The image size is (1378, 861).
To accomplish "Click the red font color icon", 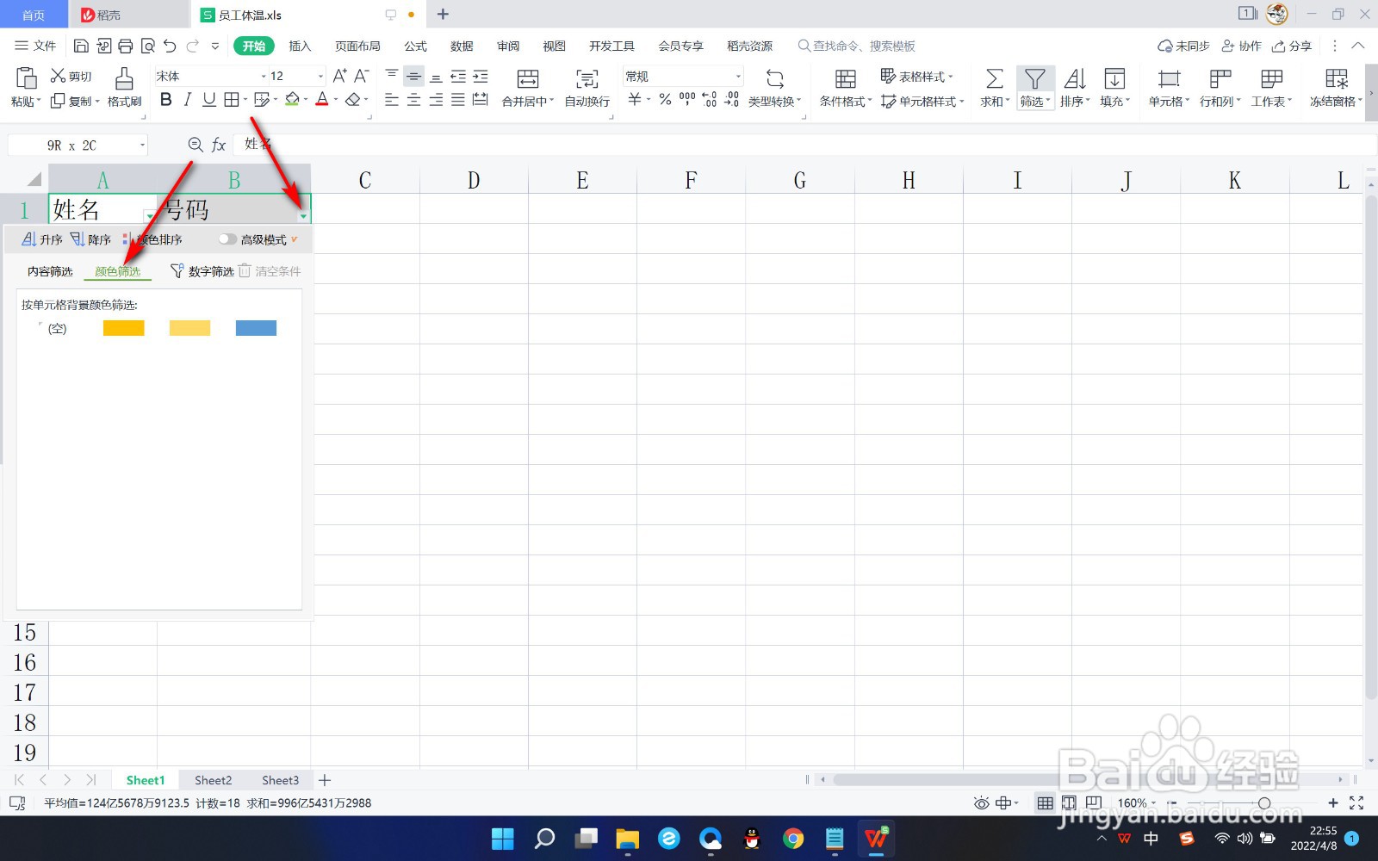I will coord(322,100).
